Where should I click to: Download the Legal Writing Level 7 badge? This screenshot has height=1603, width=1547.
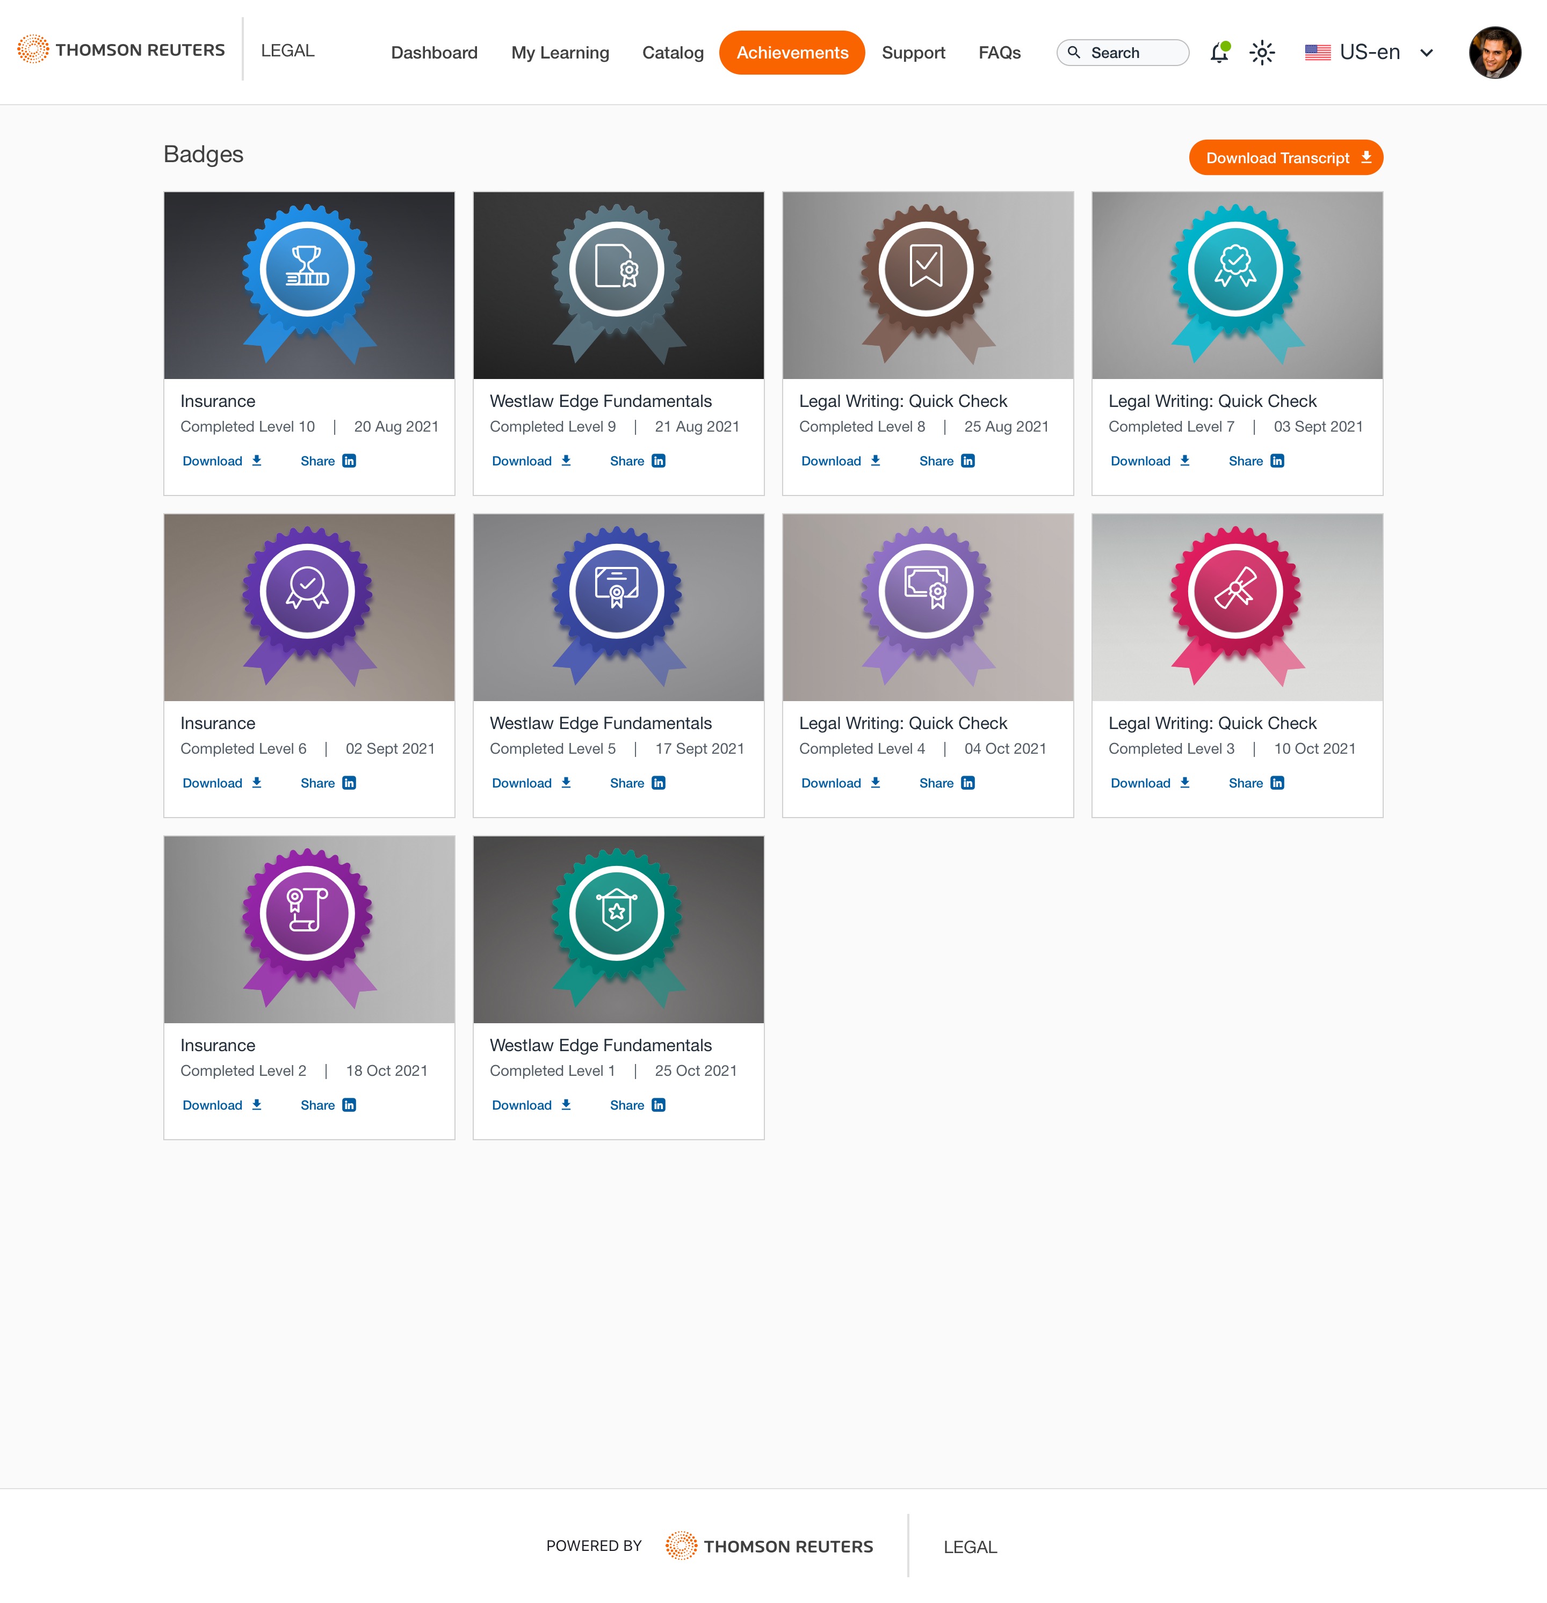coord(1150,461)
